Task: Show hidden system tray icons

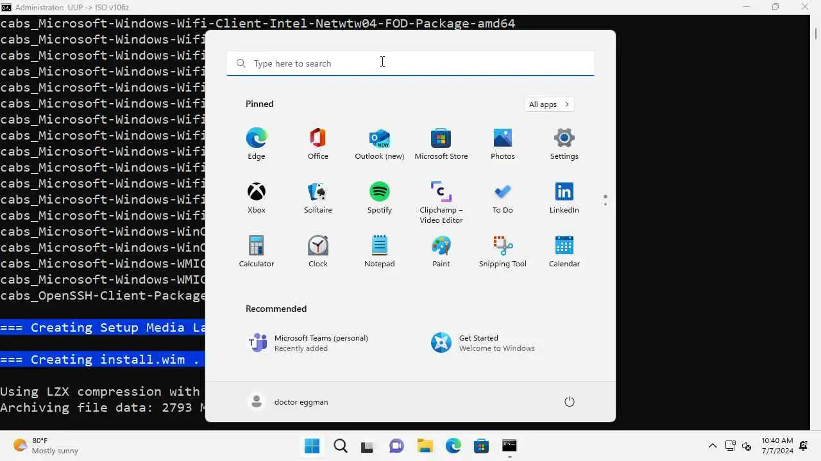Action: click(x=712, y=446)
